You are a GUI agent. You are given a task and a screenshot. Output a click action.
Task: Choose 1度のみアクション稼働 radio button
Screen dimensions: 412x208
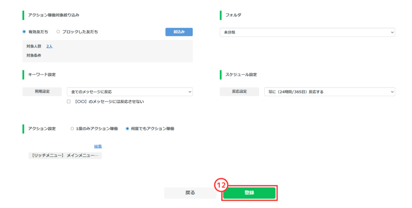coord(72,129)
